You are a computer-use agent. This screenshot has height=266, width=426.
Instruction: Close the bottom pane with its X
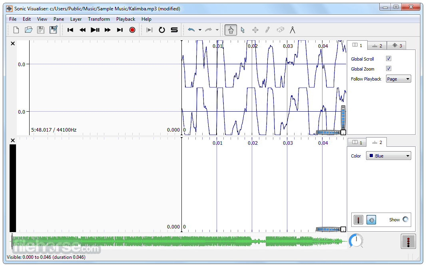[x=13, y=140]
